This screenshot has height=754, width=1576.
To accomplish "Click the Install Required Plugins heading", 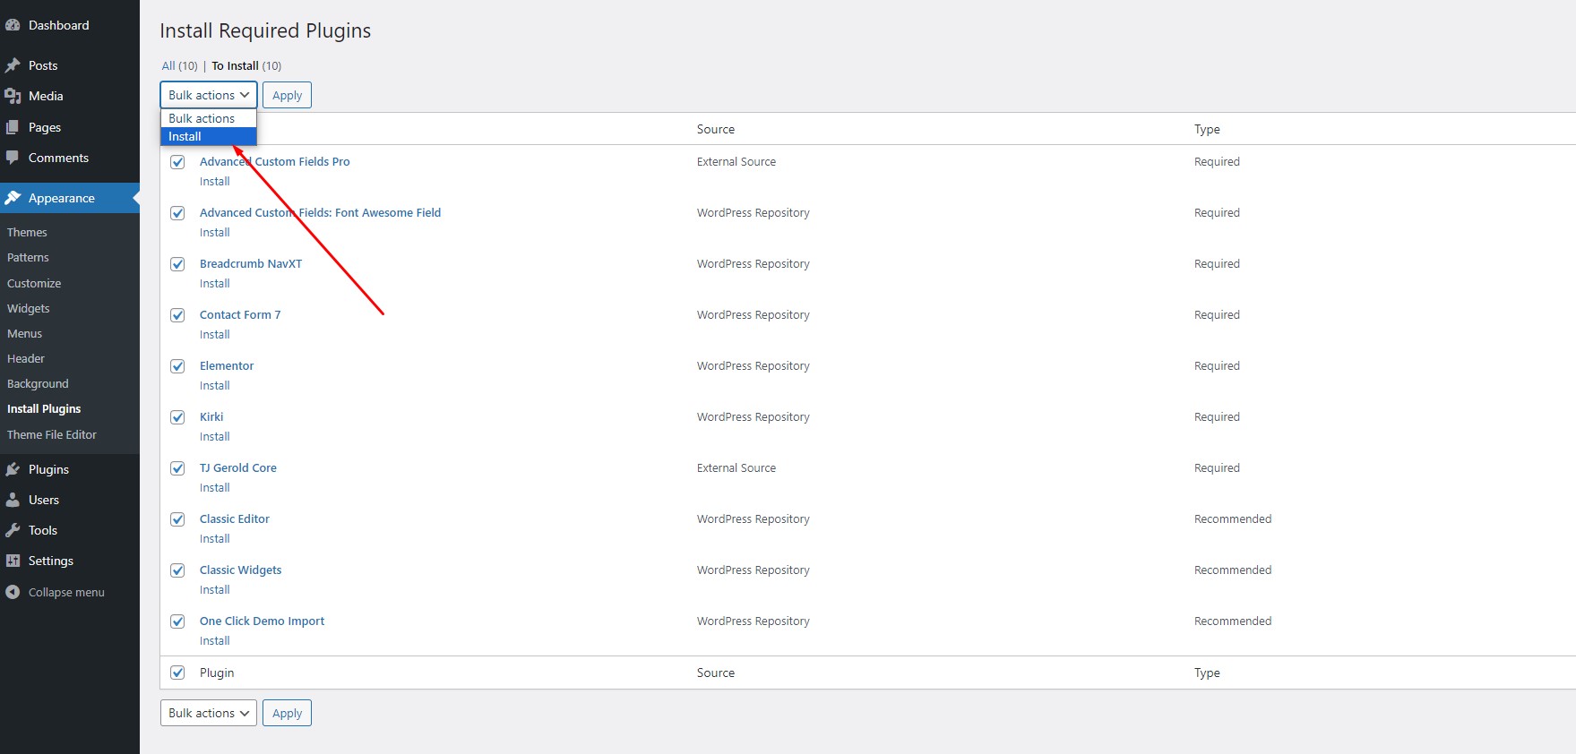I will point(265,30).
